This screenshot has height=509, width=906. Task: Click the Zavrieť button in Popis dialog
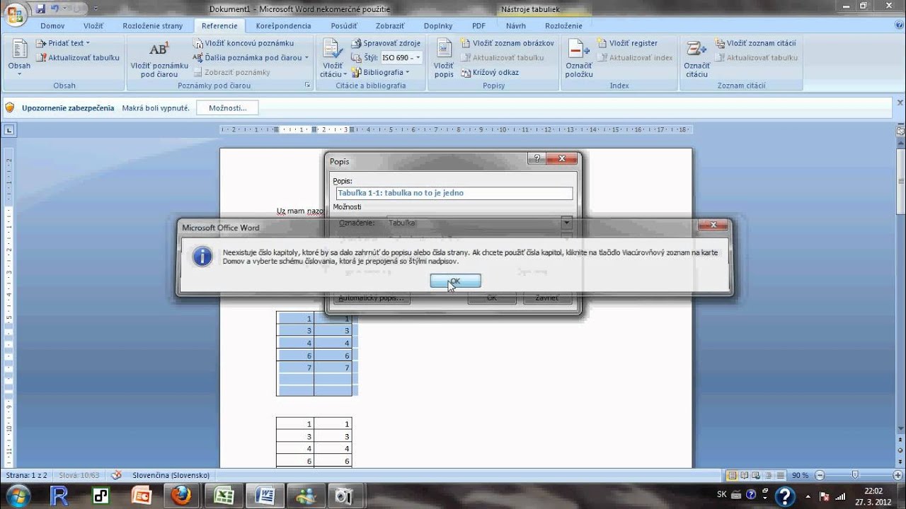point(546,298)
